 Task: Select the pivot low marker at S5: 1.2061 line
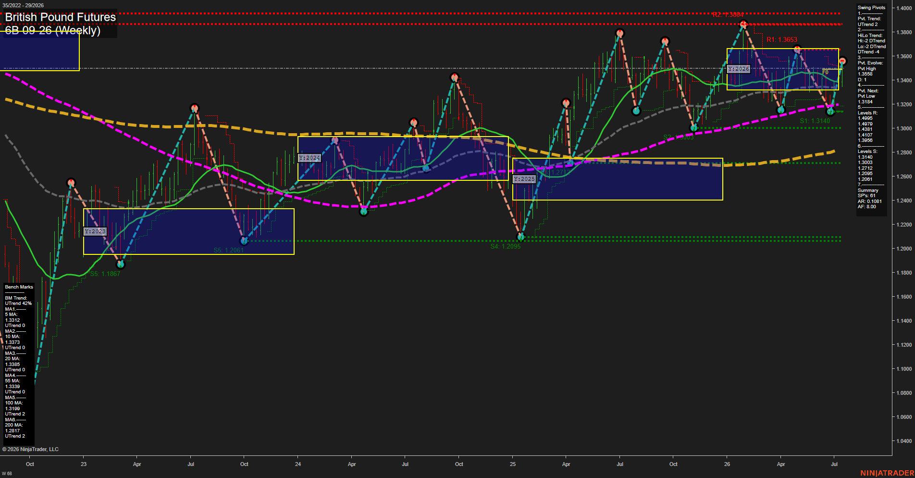tap(244, 240)
